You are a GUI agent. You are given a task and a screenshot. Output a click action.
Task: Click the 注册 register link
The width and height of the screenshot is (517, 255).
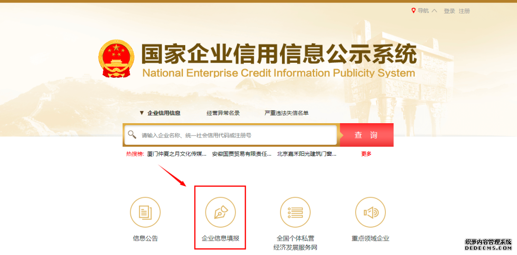[x=464, y=11]
